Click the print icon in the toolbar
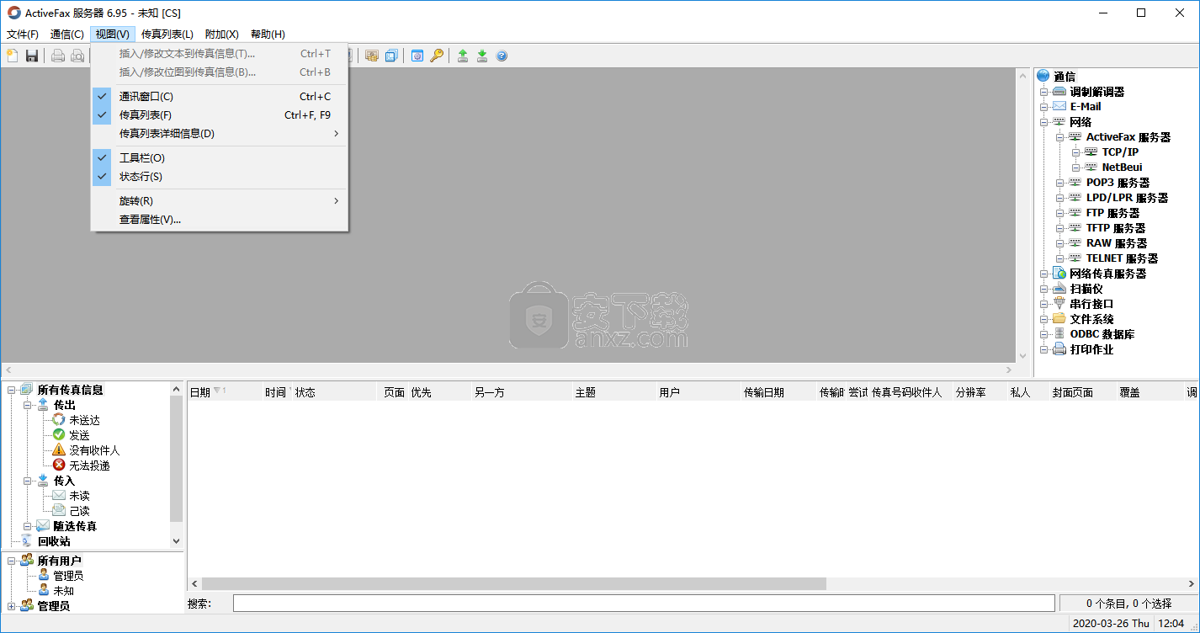This screenshot has height=633, width=1200. [58, 56]
